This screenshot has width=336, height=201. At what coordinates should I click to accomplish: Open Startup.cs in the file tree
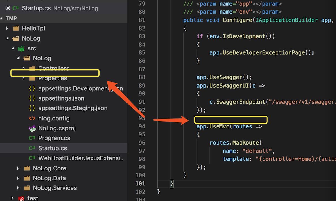(52, 148)
